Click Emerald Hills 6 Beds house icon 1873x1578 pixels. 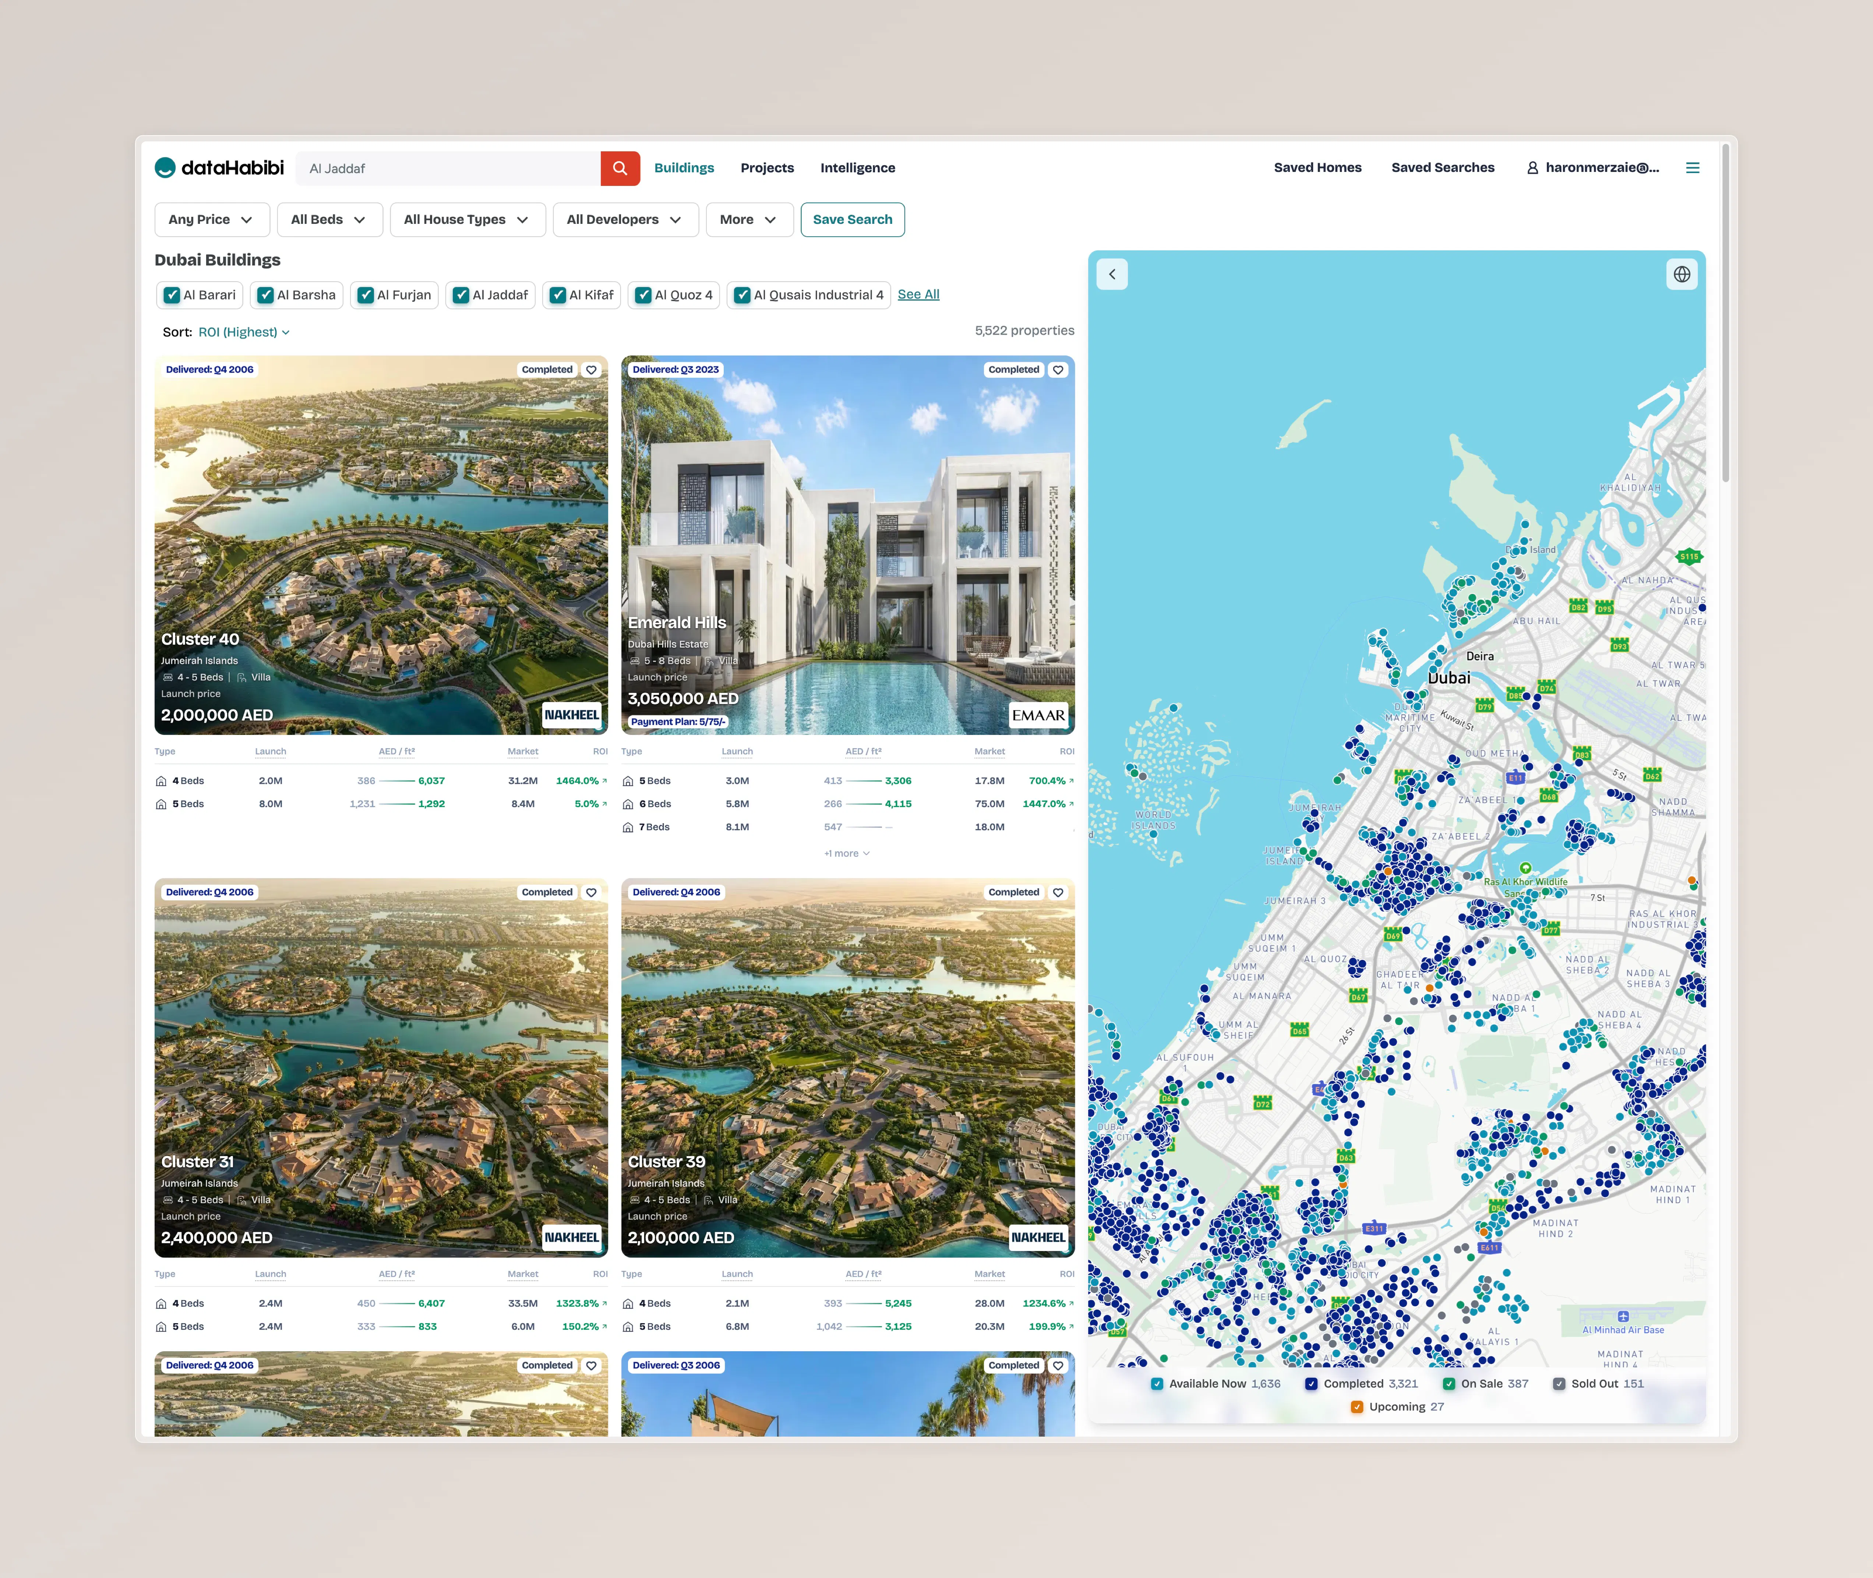[628, 804]
